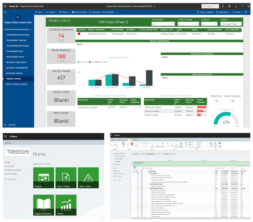Screen dimensions: 253x222
Task: Click the red schedule status indicator
Action: 79,34
